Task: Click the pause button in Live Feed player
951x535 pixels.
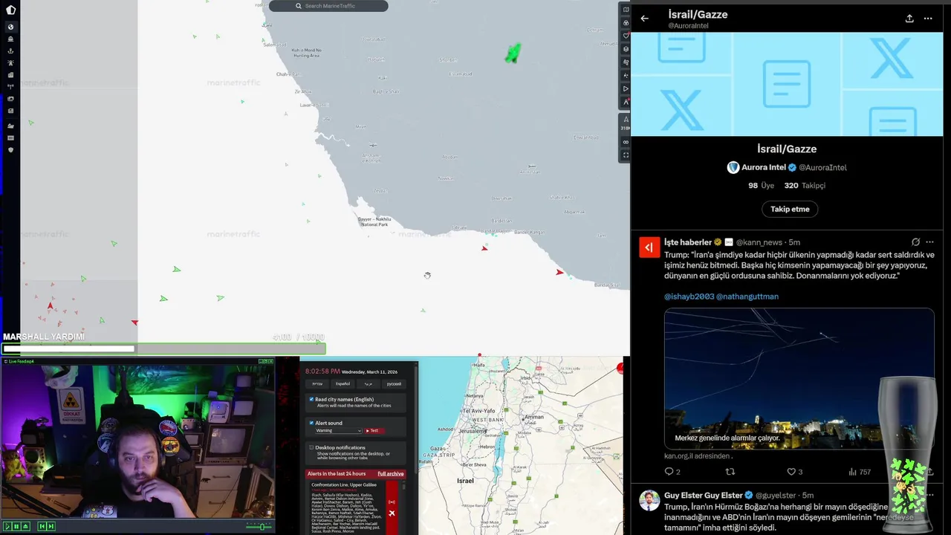Action: pos(16,526)
